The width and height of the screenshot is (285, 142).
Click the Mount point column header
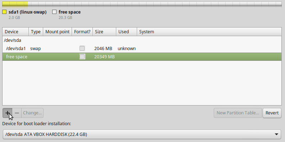point(58,32)
